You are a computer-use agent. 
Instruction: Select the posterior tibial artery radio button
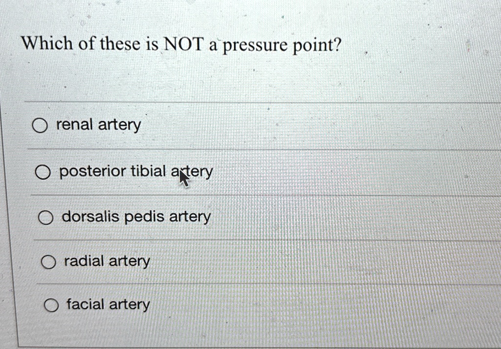pyautogui.click(x=44, y=172)
